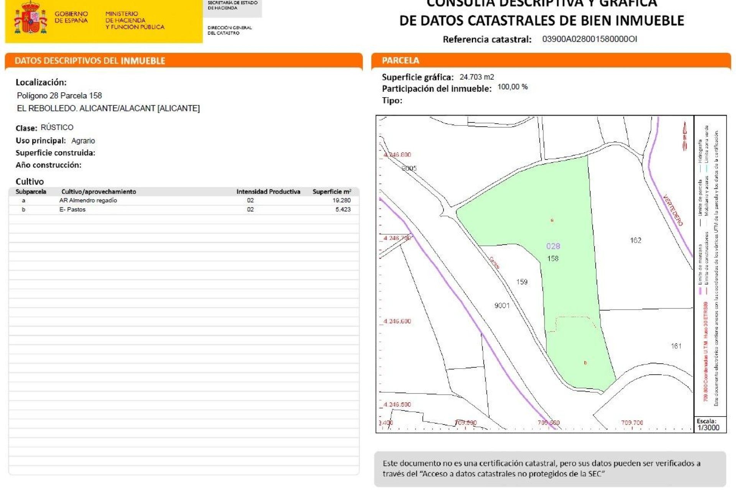
Task: Click the 'SECRETARÍA DE ESTADO DE HACIENDA' text
Action: (232, 5)
